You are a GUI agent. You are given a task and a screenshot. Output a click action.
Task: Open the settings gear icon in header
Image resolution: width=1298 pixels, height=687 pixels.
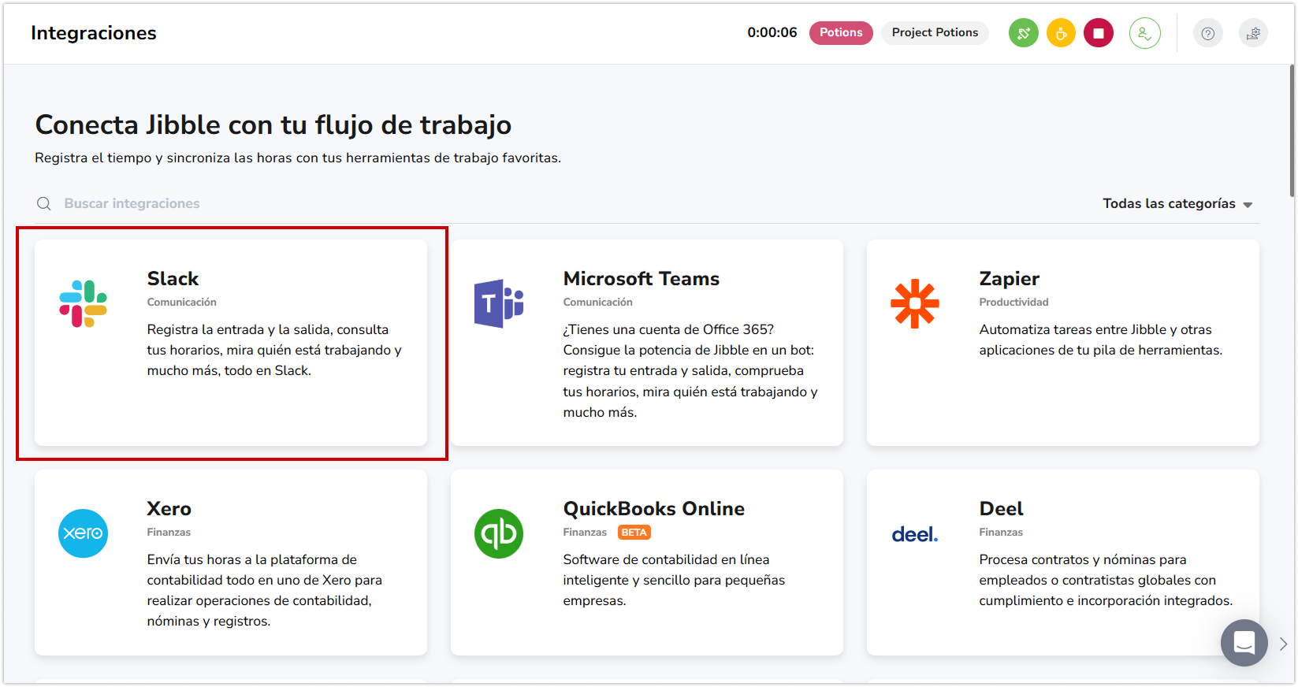[1253, 33]
